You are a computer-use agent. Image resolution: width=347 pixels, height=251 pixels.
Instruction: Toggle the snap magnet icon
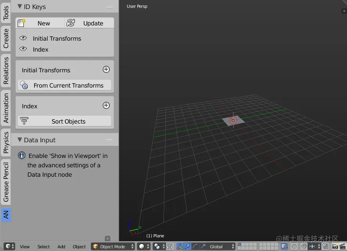coord(304,246)
